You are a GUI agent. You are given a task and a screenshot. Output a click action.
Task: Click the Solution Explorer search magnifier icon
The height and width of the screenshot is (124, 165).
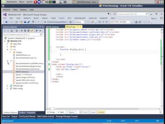(x=41, y=34)
